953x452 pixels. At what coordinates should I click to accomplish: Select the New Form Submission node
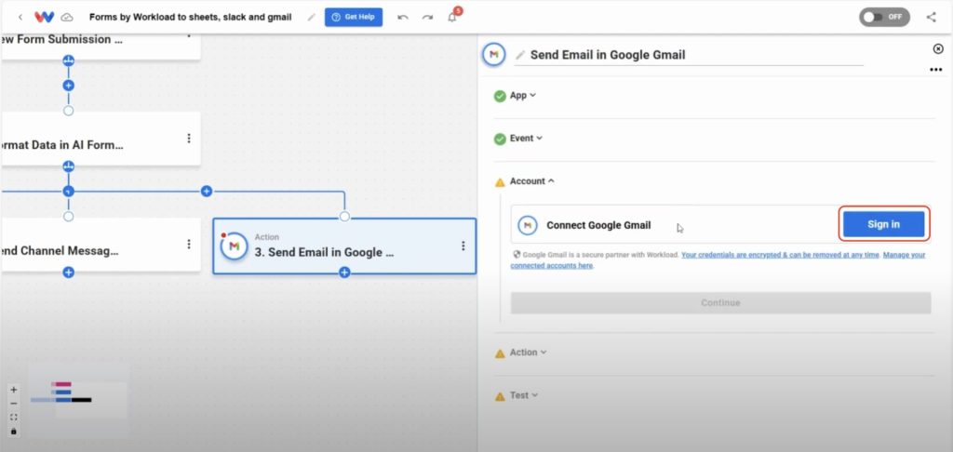click(101, 46)
